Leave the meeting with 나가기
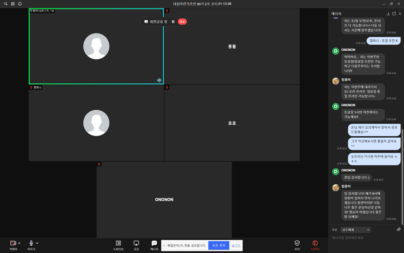 [x=315, y=245]
